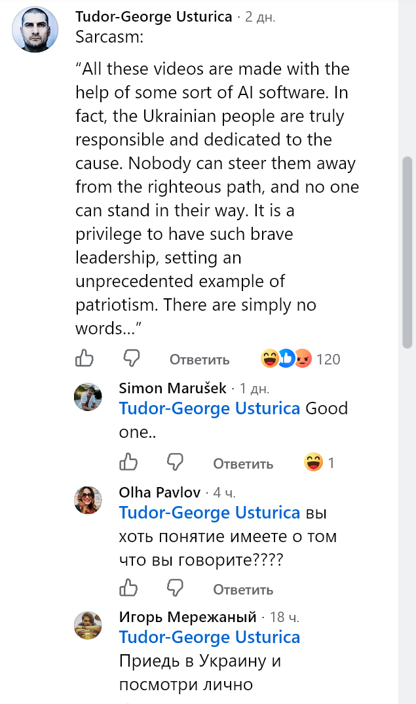This screenshot has height=704, width=416.
Task: Dislike Olha Pavlov's reply
Action: pos(175,588)
